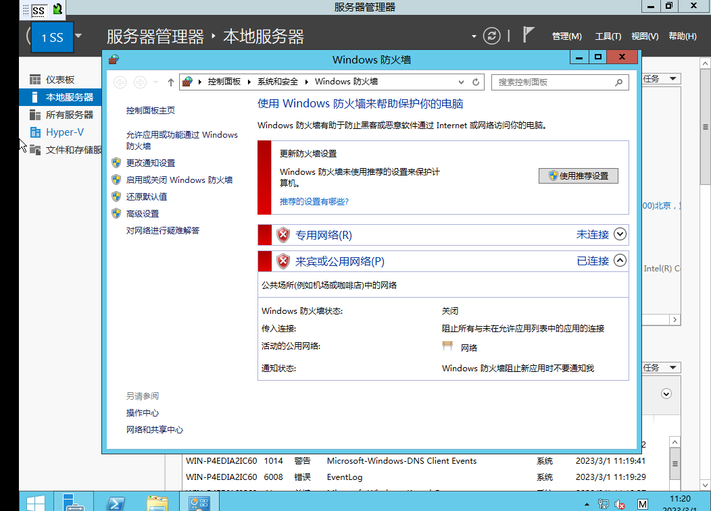Click the green icon beside SS tab
Screen dimensions: 711x511
point(57,9)
